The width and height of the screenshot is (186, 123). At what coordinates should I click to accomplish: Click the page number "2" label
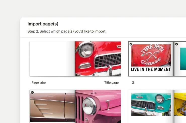coord(133,82)
